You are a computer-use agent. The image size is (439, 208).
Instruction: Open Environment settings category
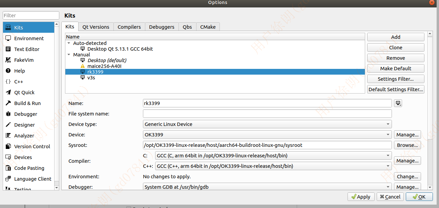(28, 38)
